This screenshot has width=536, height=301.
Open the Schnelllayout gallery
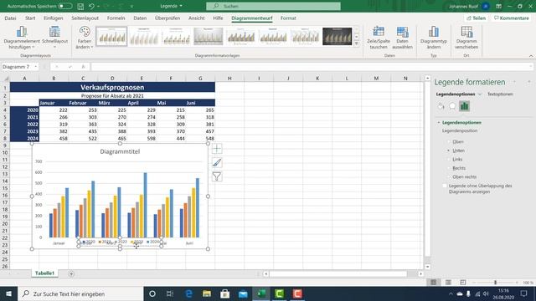(x=54, y=38)
